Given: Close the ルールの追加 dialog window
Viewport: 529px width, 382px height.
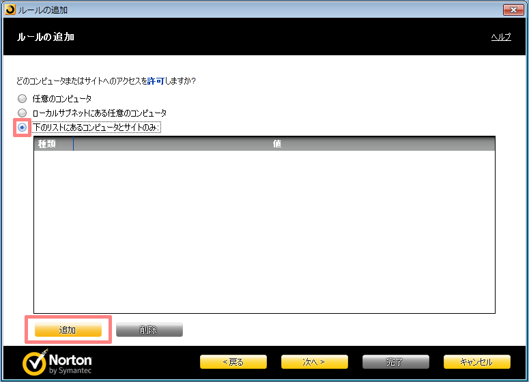Looking at the screenshot, I should tap(512, 10).
